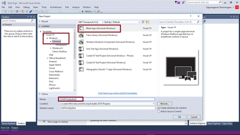
Task: Click the OK button
Action: click(x=179, y=117)
